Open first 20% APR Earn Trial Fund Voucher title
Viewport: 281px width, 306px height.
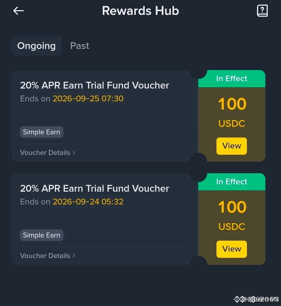coord(94,85)
